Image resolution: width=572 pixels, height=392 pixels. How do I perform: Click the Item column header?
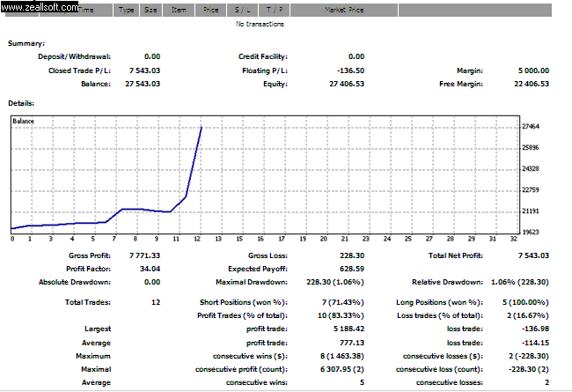(179, 11)
